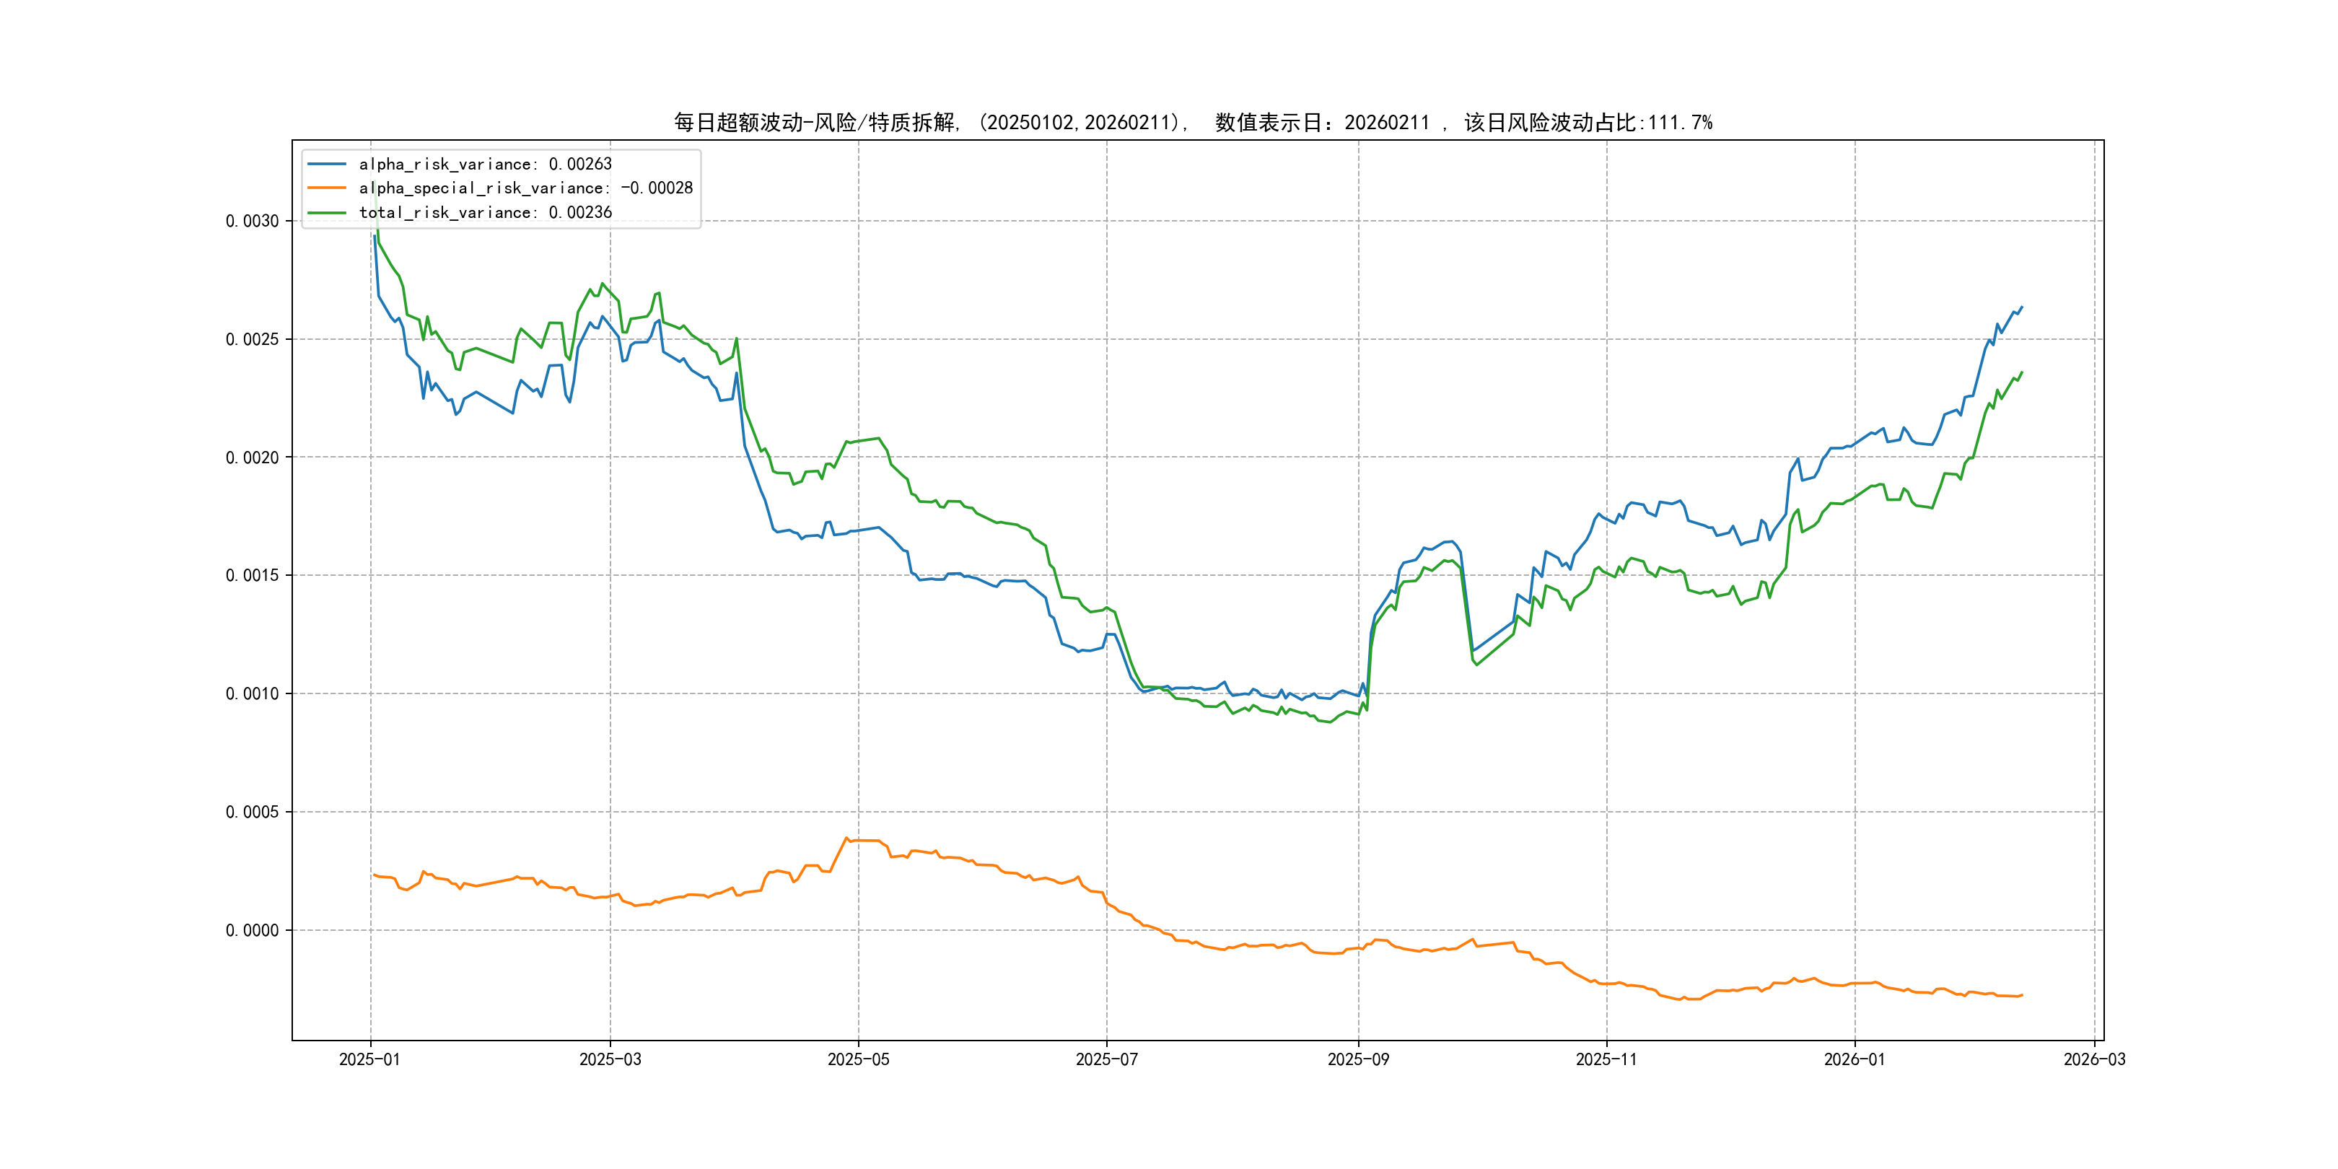Viewport: 2338px width, 1169px height.
Task: Click the 0.0015 y-axis tick label
Action: [x=253, y=575]
